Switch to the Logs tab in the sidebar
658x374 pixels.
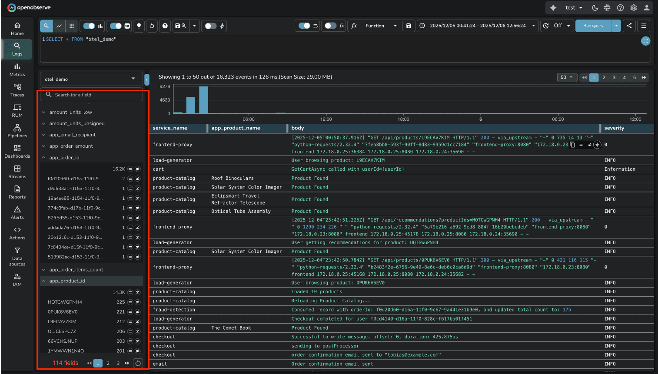click(17, 49)
